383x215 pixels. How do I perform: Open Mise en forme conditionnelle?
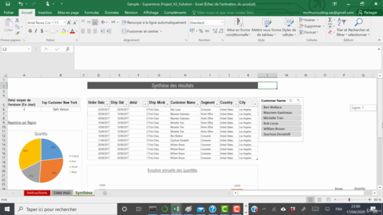pos(238,27)
